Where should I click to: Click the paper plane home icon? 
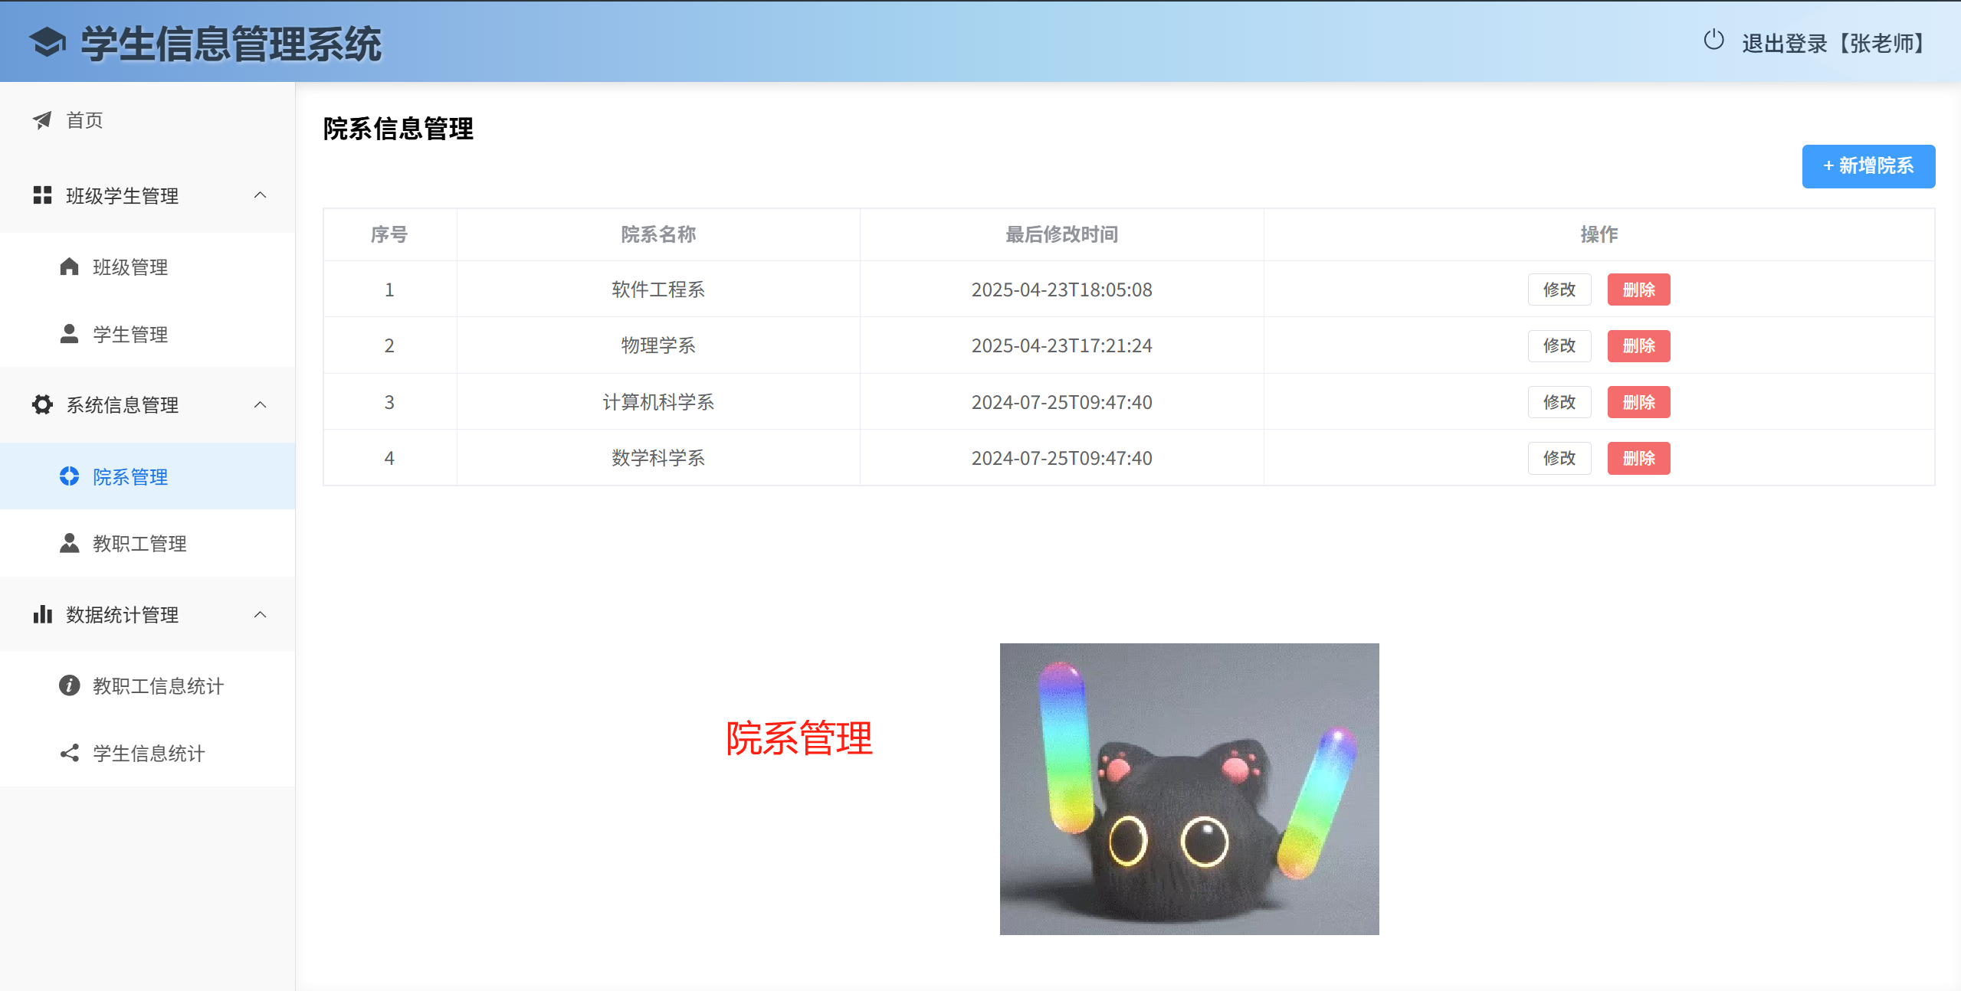pos(42,120)
